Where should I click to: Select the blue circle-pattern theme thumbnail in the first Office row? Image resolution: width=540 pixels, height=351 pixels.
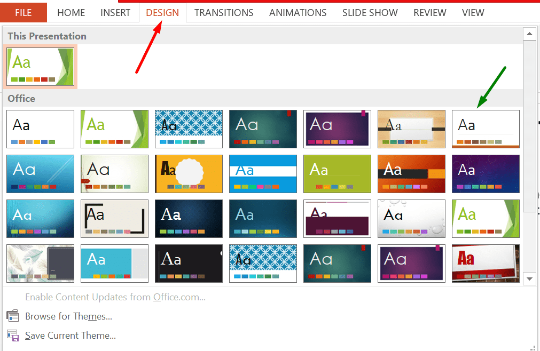pos(189,129)
